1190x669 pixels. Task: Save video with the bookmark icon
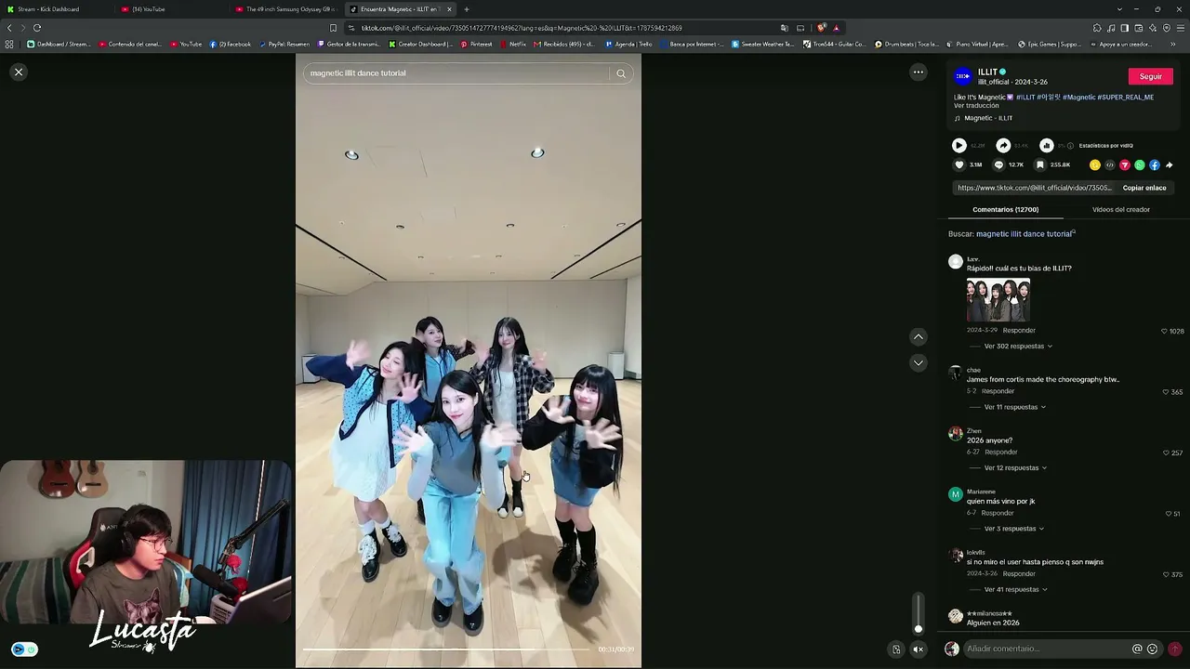[x=1039, y=164]
